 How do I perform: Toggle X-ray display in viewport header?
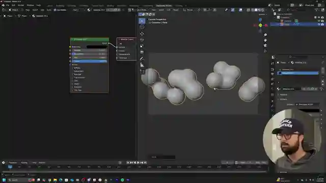click(x=248, y=10)
